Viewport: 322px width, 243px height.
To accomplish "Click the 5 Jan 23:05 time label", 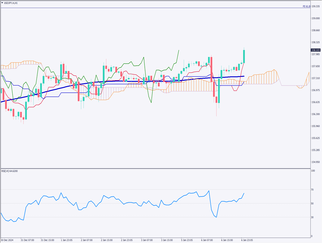I will pos(187,240).
